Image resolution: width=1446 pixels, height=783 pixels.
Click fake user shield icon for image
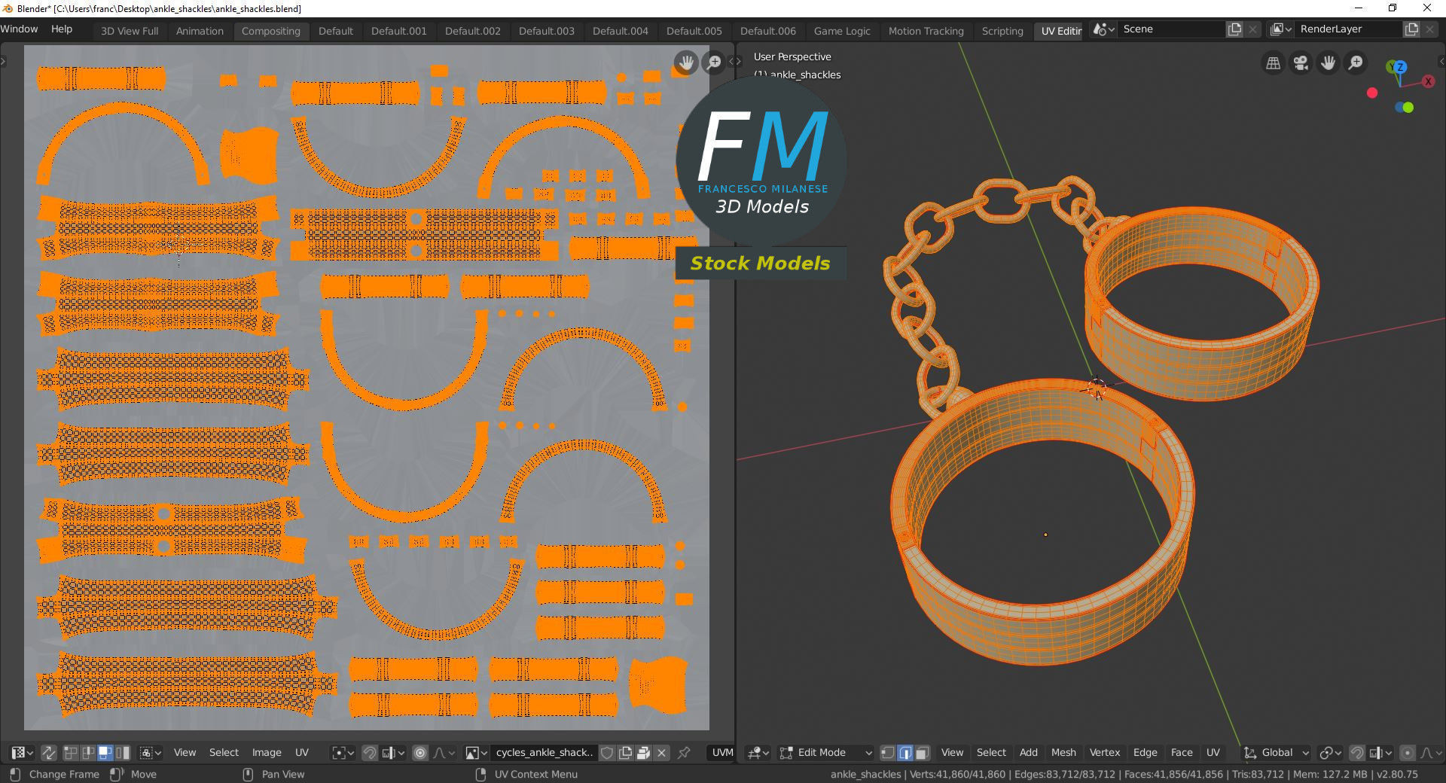point(607,752)
